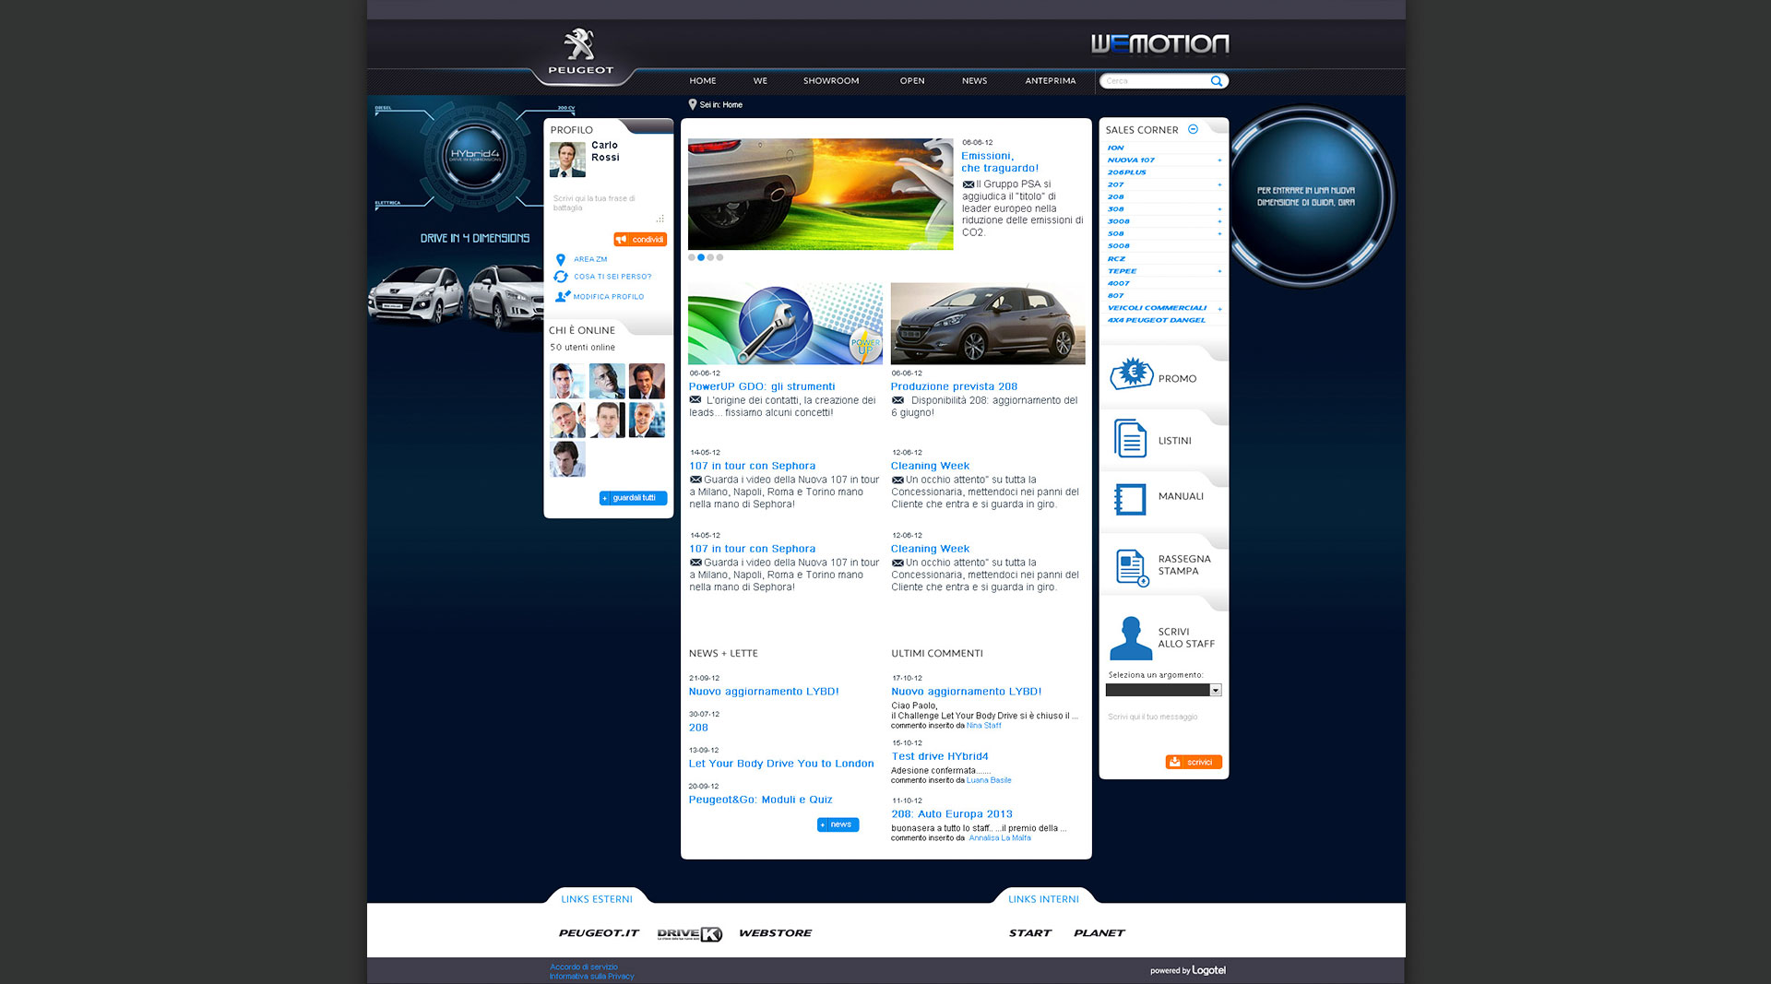Image resolution: width=1771 pixels, height=984 pixels.
Task: Click the mail icon beside Emissioni summary
Action: coord(969,184)
